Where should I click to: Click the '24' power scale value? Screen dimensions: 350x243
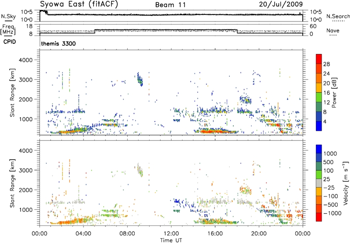pos(326,74)
